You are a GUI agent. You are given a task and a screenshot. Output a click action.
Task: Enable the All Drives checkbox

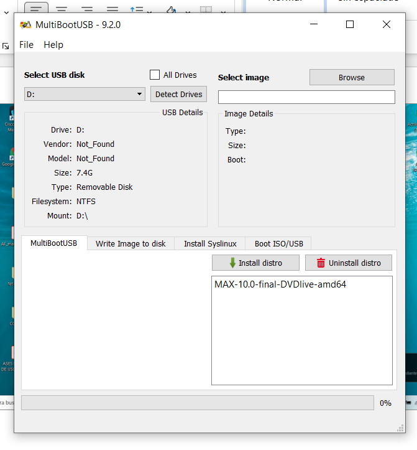pyautogui.click(x=155, y=75)
